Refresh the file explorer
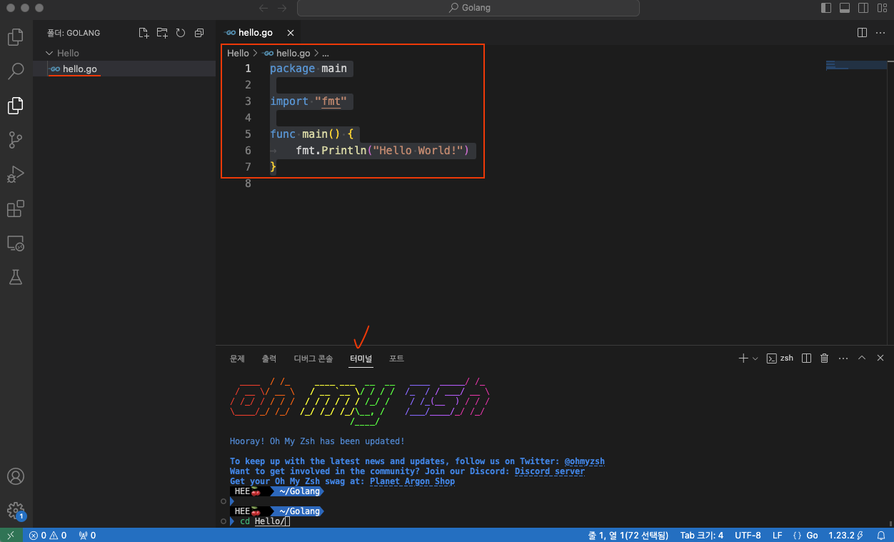This screenshot has width=894, height=542. pyautogui.click(x=181, y=33)
